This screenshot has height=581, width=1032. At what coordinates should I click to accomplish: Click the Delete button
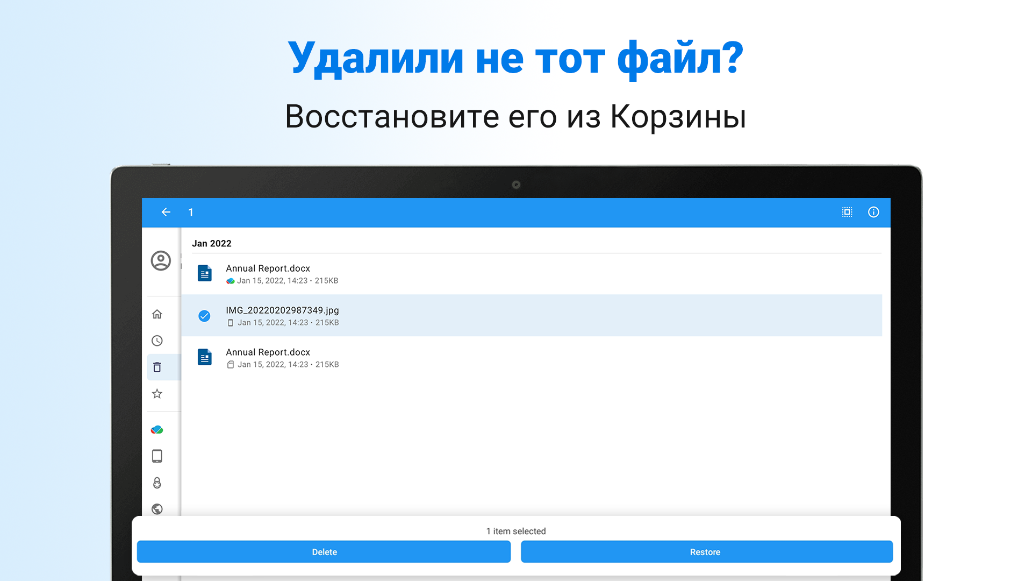pyautogui.click(x=324, y=552)
